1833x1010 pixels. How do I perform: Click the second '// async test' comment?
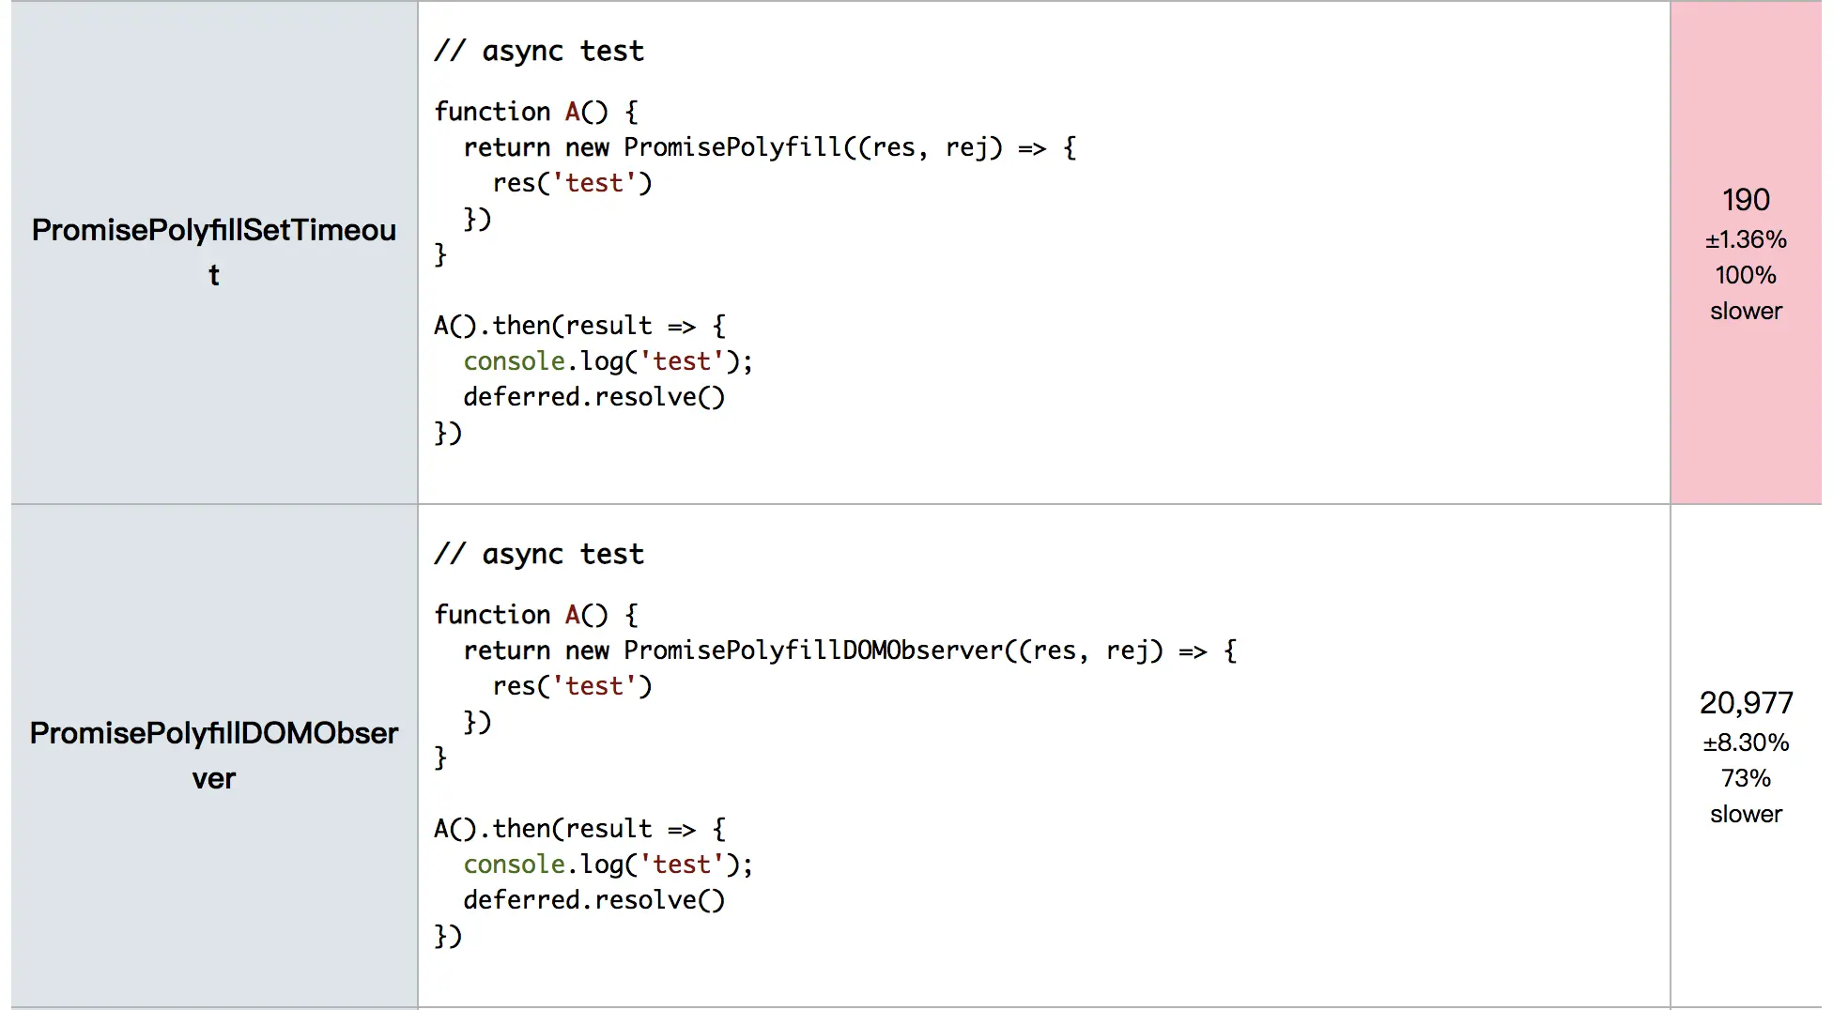539,554
